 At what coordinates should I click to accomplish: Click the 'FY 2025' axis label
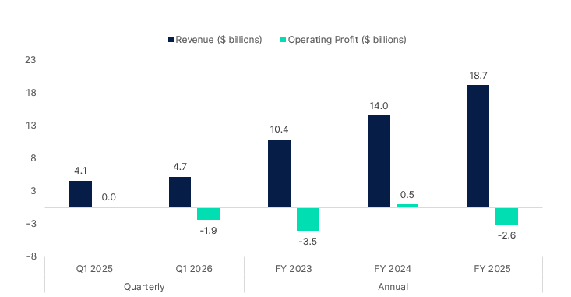point(492,269)
